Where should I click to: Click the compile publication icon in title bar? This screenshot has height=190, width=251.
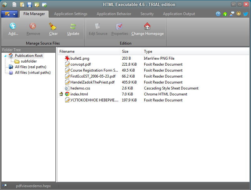[x=37, y=5]
